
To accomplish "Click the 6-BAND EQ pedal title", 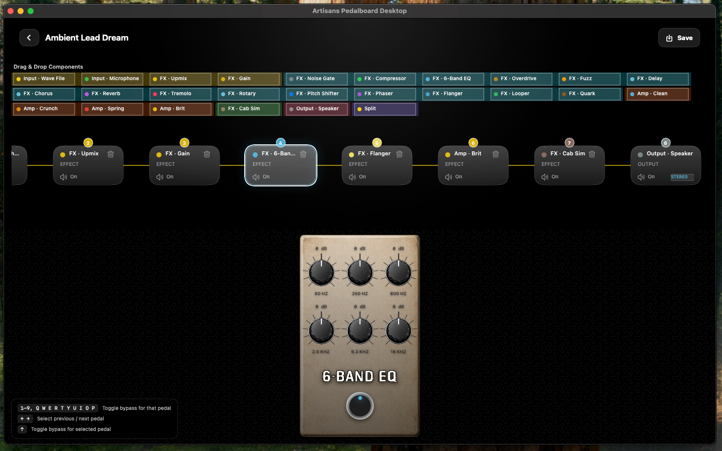I will coord(359,376).
